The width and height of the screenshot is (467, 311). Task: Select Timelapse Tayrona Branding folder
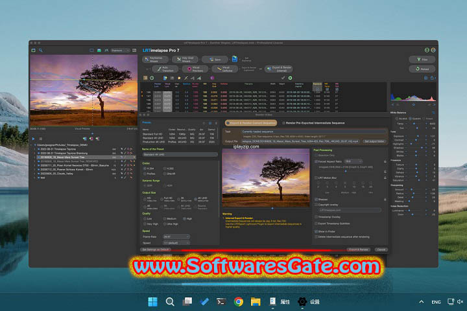[x=64, y=154]
